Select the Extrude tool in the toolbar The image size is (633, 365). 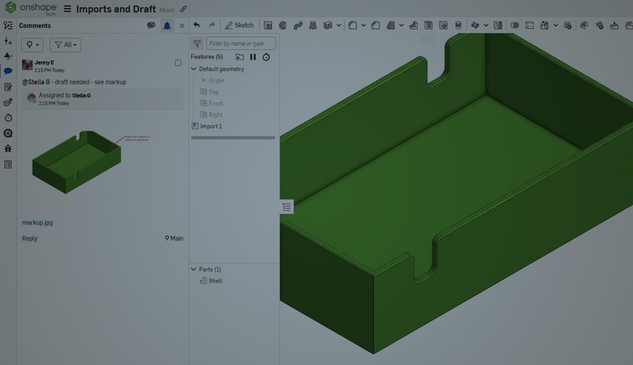click(x=268, y=25)
